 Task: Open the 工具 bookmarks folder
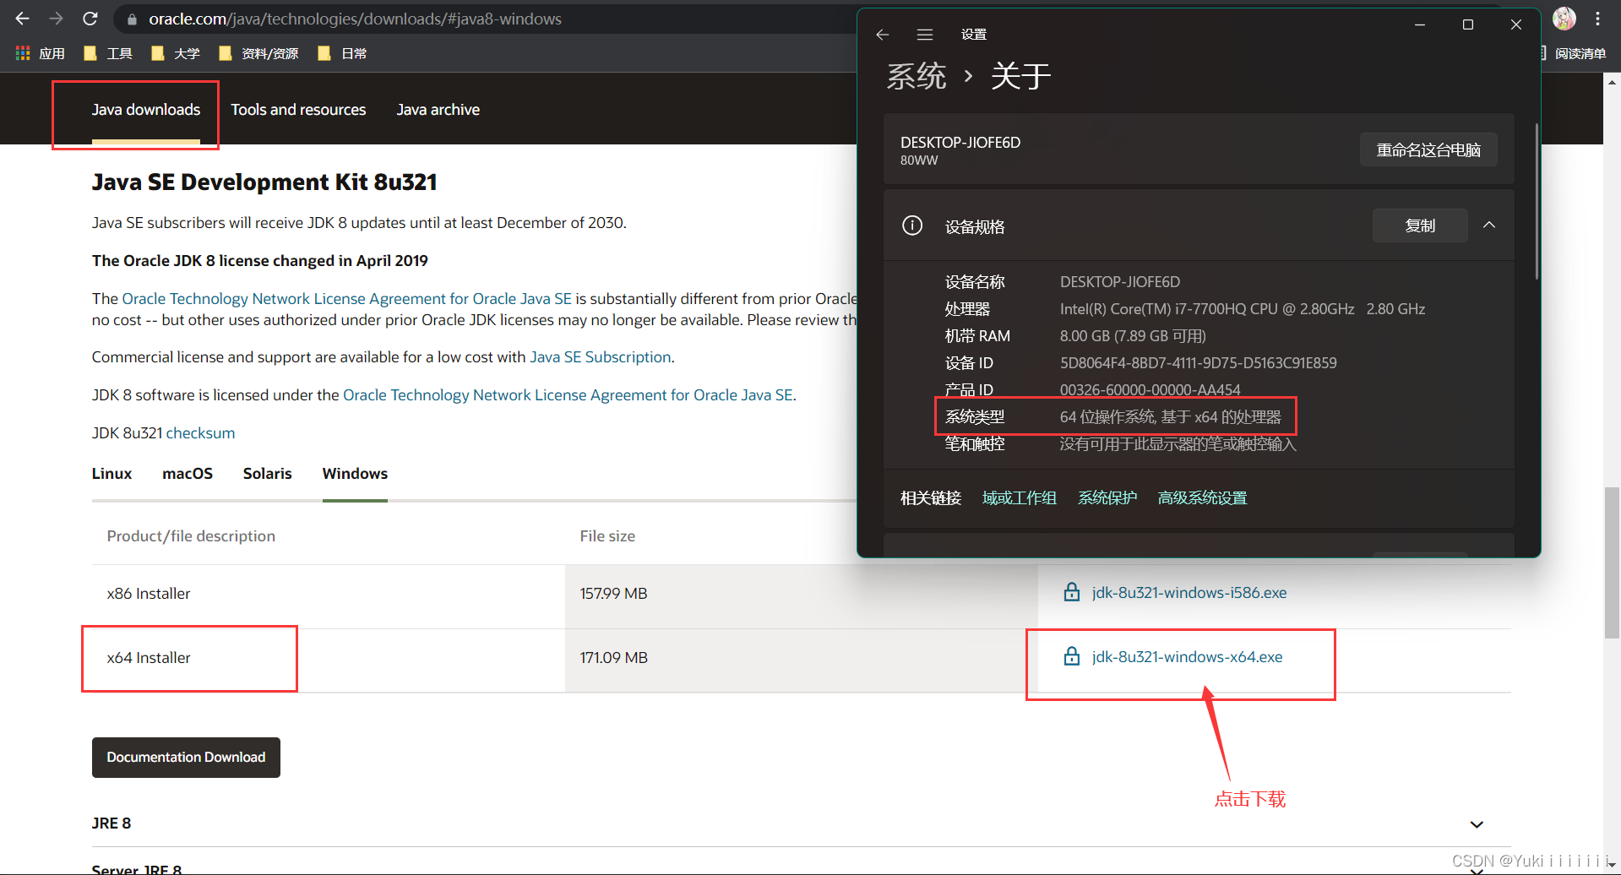click(x=108, y=53)
